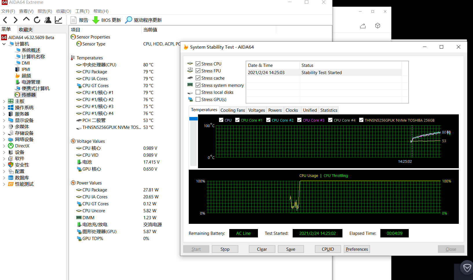Screen dimensions: 473x280
Task: Click the 2021/2/24 14:25:02 test started field
Action: [318, 233]
